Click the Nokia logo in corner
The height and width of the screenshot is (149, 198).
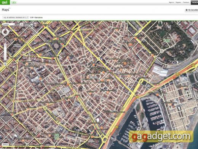(194, 2)
